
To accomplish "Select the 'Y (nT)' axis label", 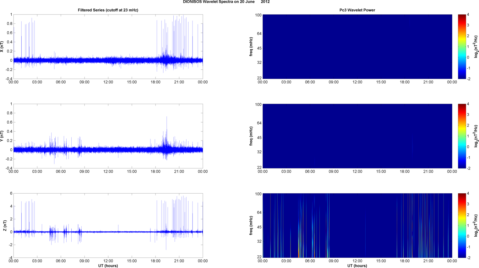I will pos(2,136).
